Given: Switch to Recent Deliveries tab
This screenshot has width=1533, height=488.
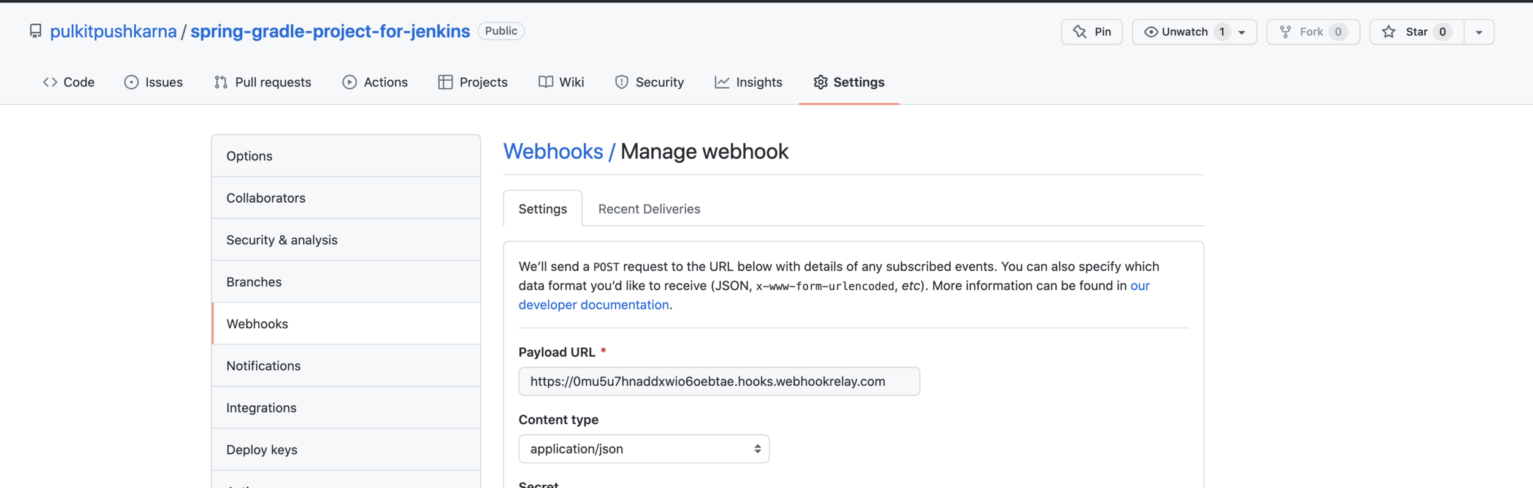Looking at the screenshot, I should pos(649,209).
